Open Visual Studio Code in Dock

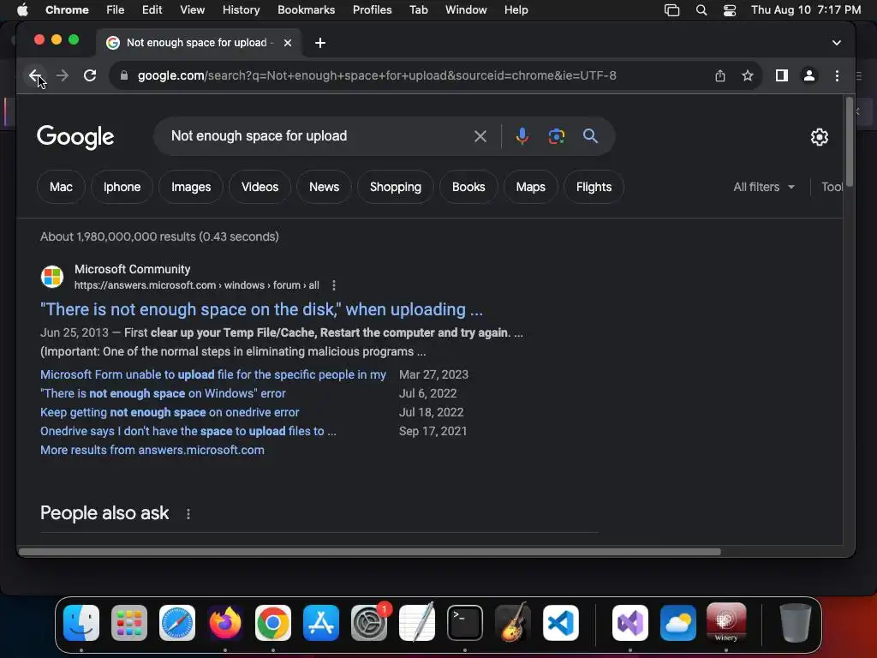tap(560, 622)
